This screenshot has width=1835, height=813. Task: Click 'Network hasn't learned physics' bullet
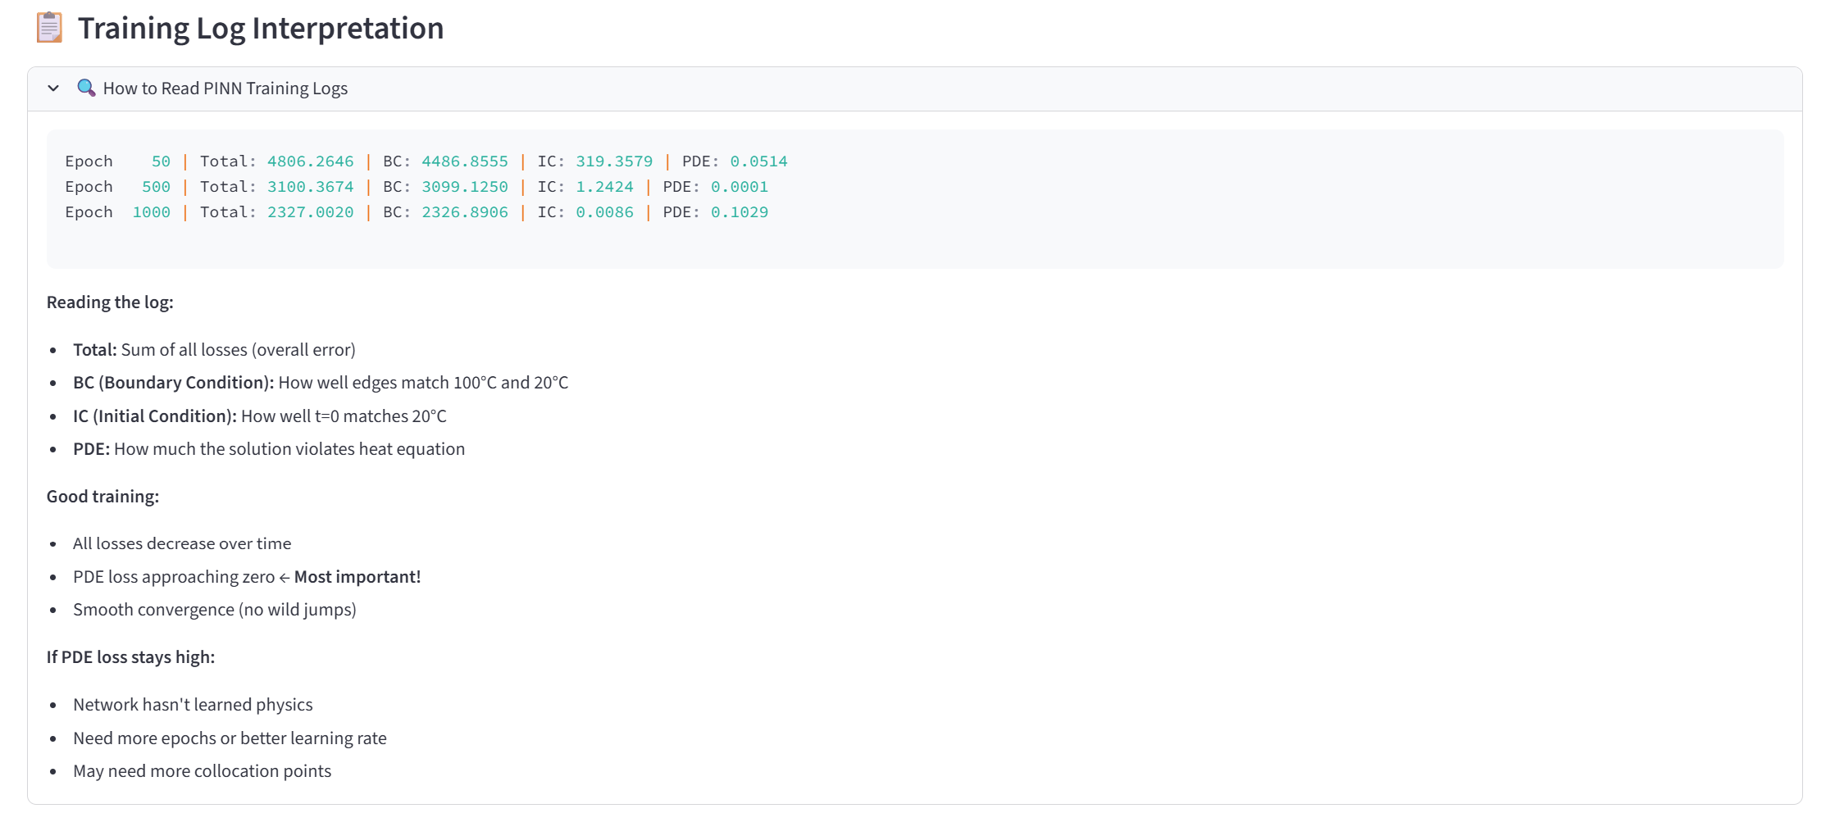(193, 705)
